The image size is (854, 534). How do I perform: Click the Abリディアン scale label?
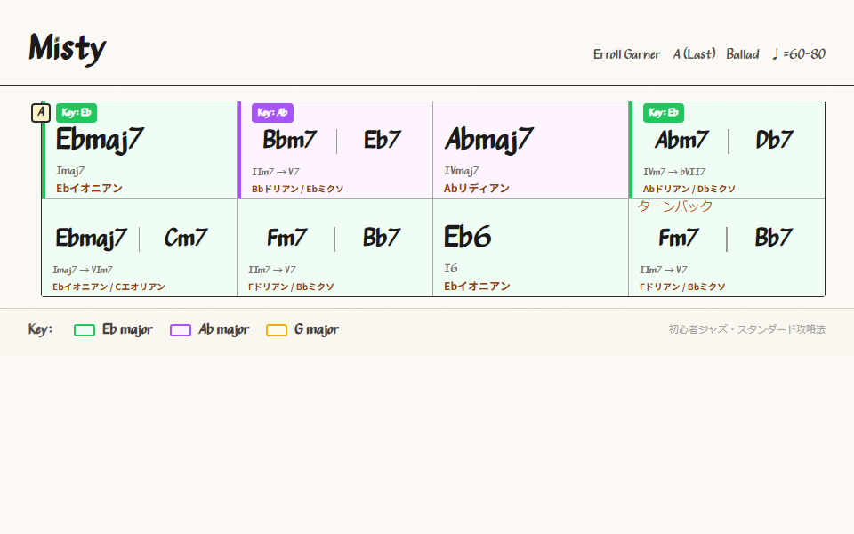477,189
